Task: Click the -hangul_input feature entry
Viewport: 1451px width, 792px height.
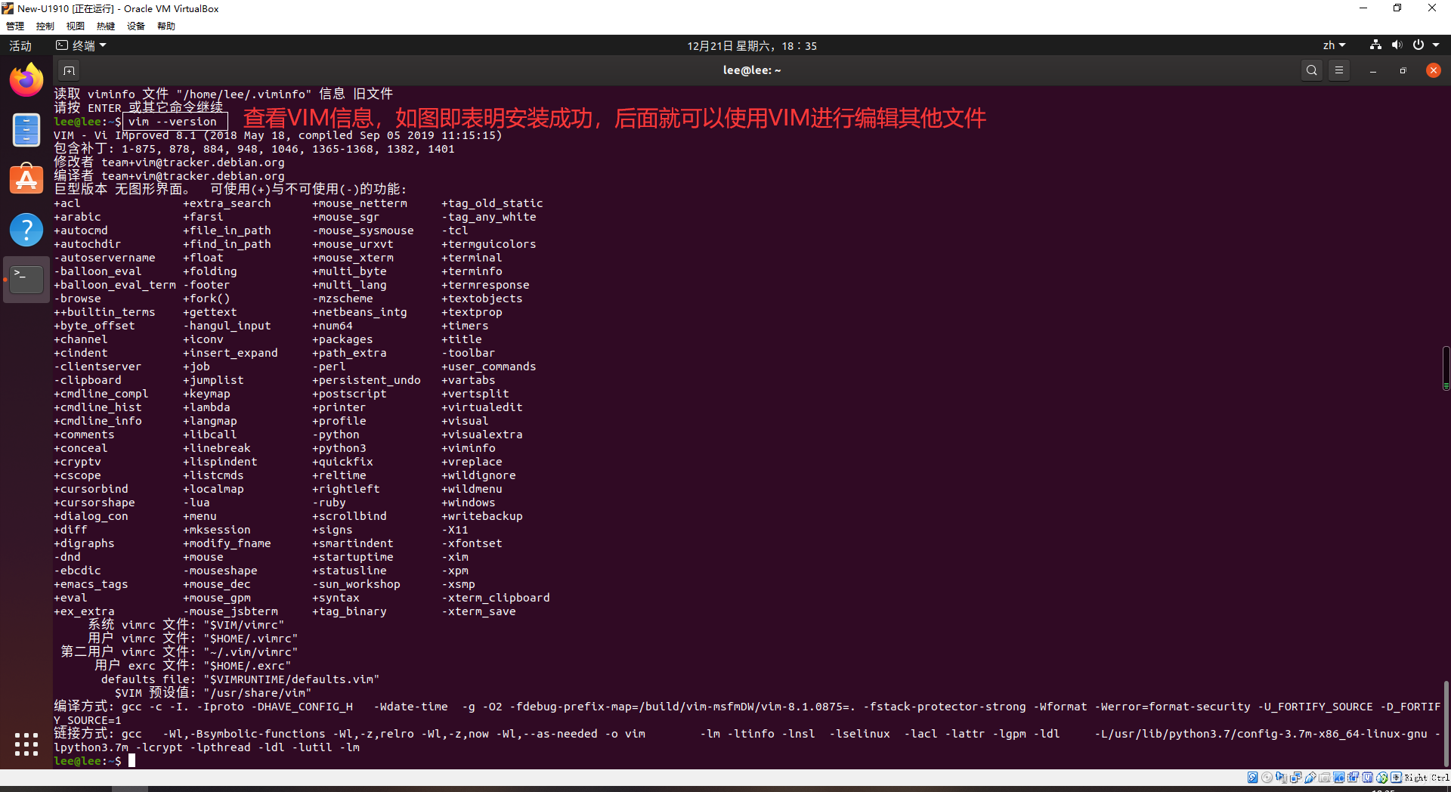Action: pos(227,326)
